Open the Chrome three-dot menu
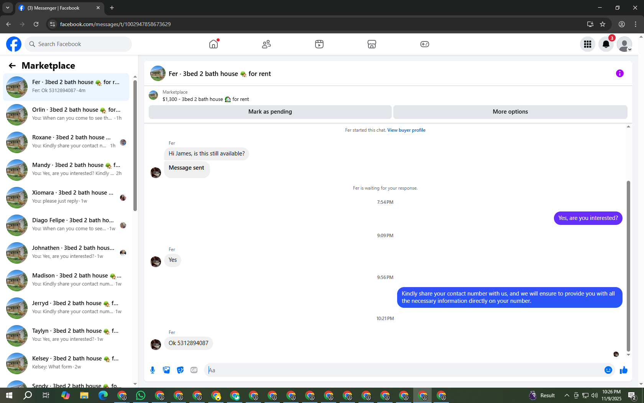Image resolution: width=644 pixels, height=403 pixels. [636, 24]
